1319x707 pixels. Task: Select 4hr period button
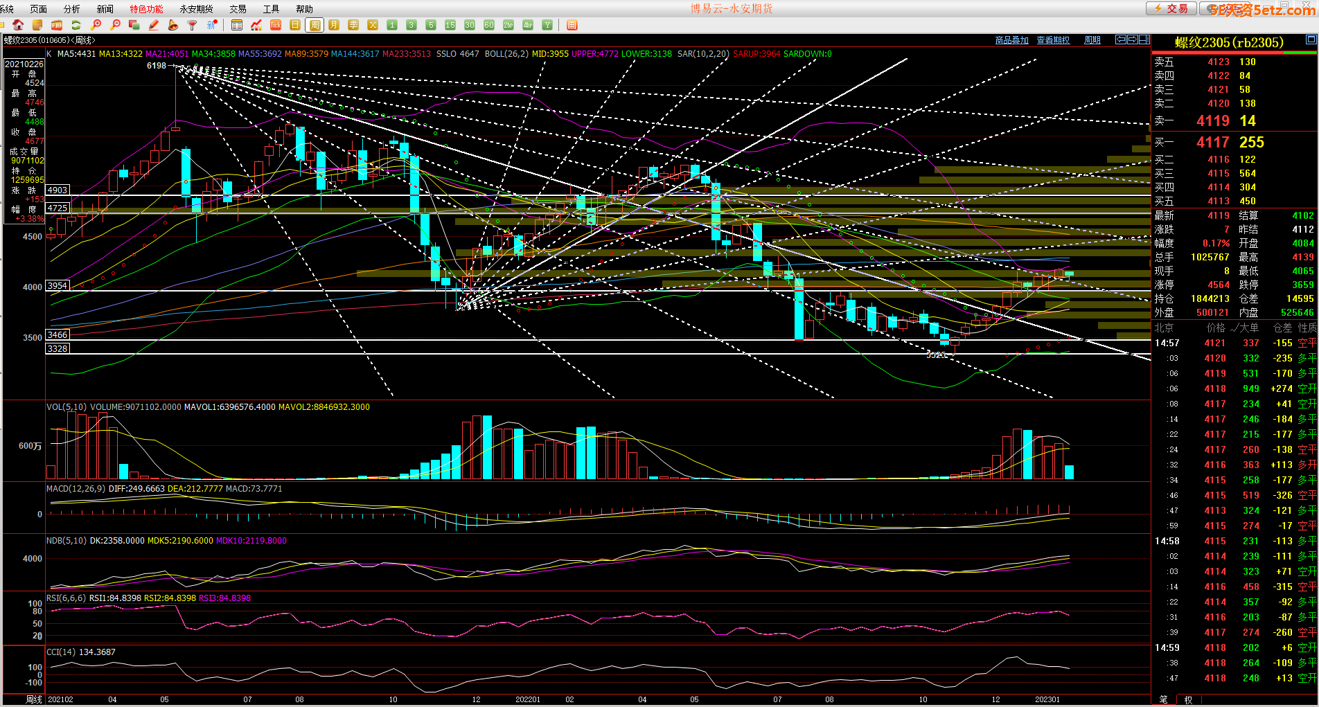tap(528, 25)
